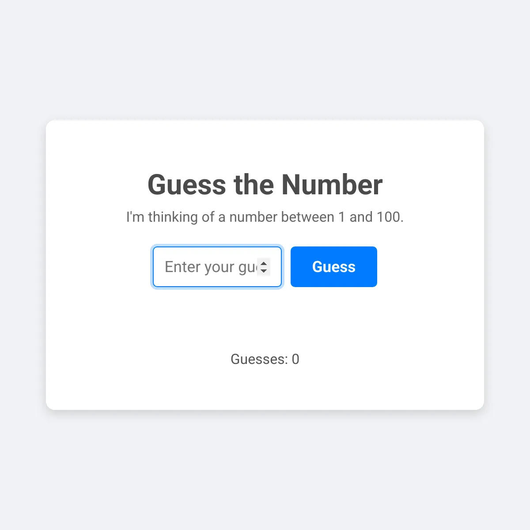Decrease the guess value with the spinner
Viewport: 530px width, 530px height.
click(x=264, y=270)
